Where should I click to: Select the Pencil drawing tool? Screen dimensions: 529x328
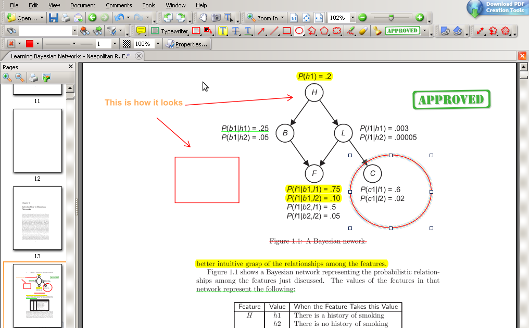350,31
